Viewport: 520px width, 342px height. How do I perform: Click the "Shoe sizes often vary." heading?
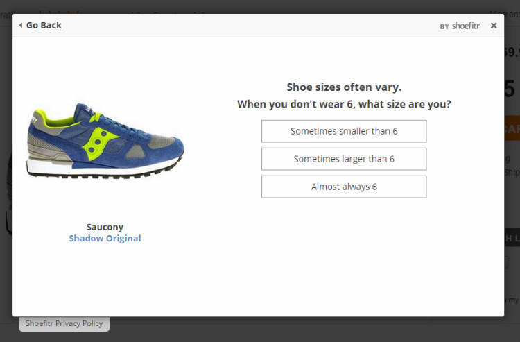point(344,87)
